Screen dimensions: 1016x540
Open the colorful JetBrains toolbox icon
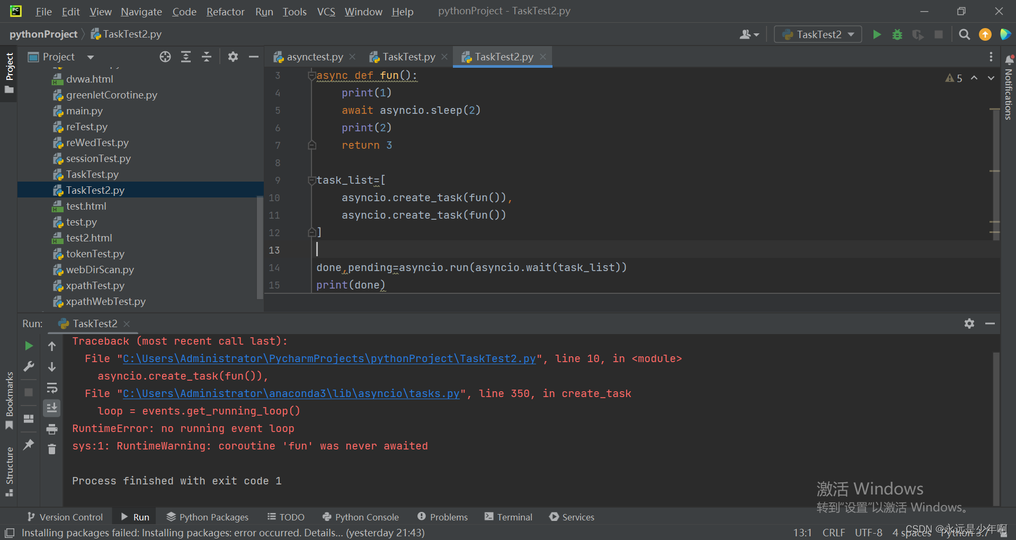(1005, 34)
